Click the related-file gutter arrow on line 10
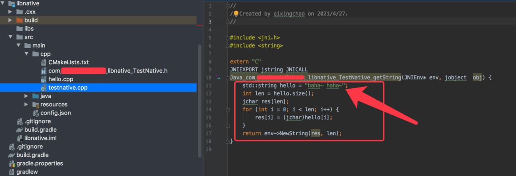516x176 pixels. [218, 78]
